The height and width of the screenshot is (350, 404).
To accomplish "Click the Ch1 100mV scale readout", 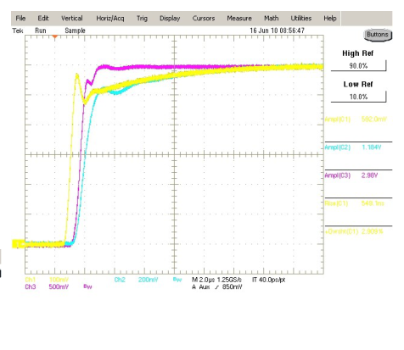I will click(47, 280).
